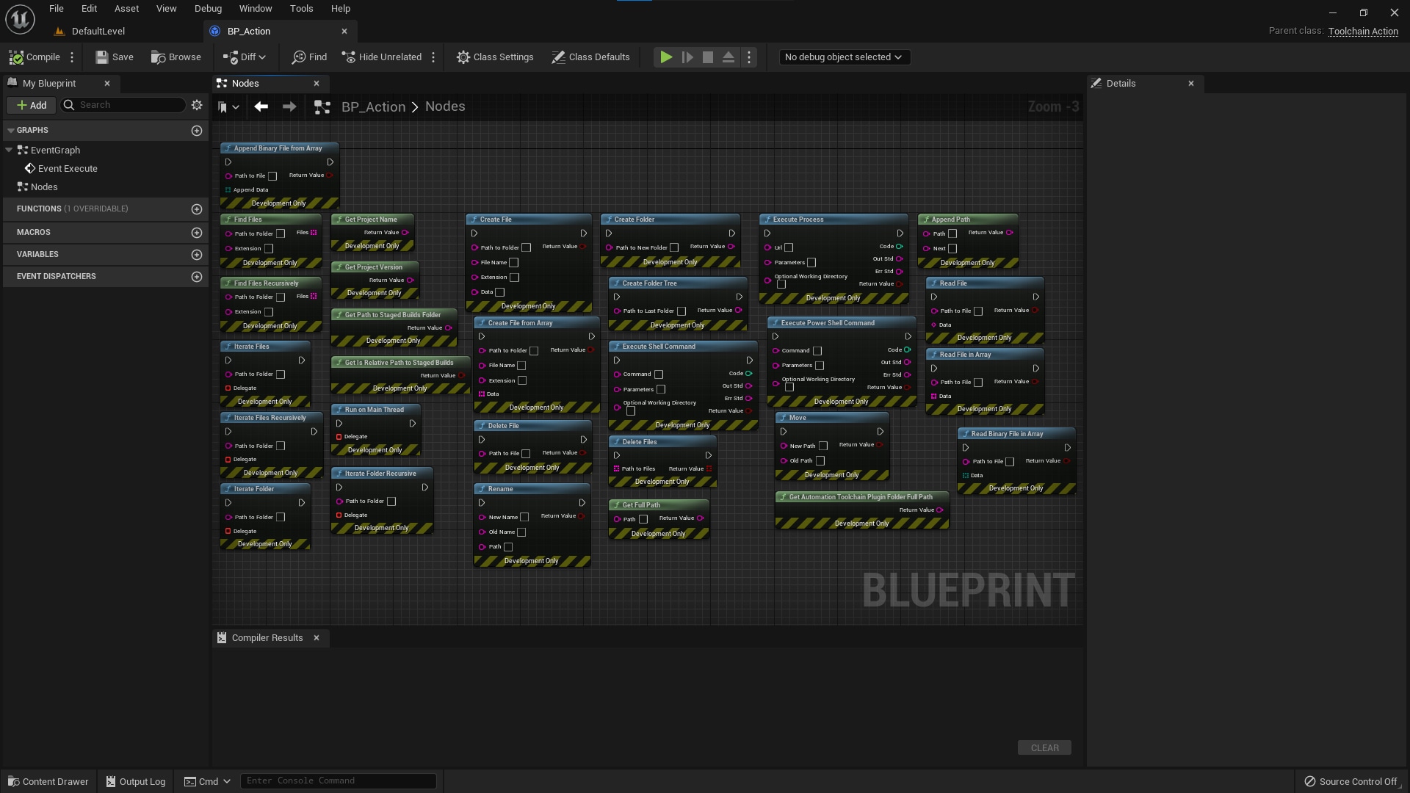Open the Content Drawer

coord(48,782)
